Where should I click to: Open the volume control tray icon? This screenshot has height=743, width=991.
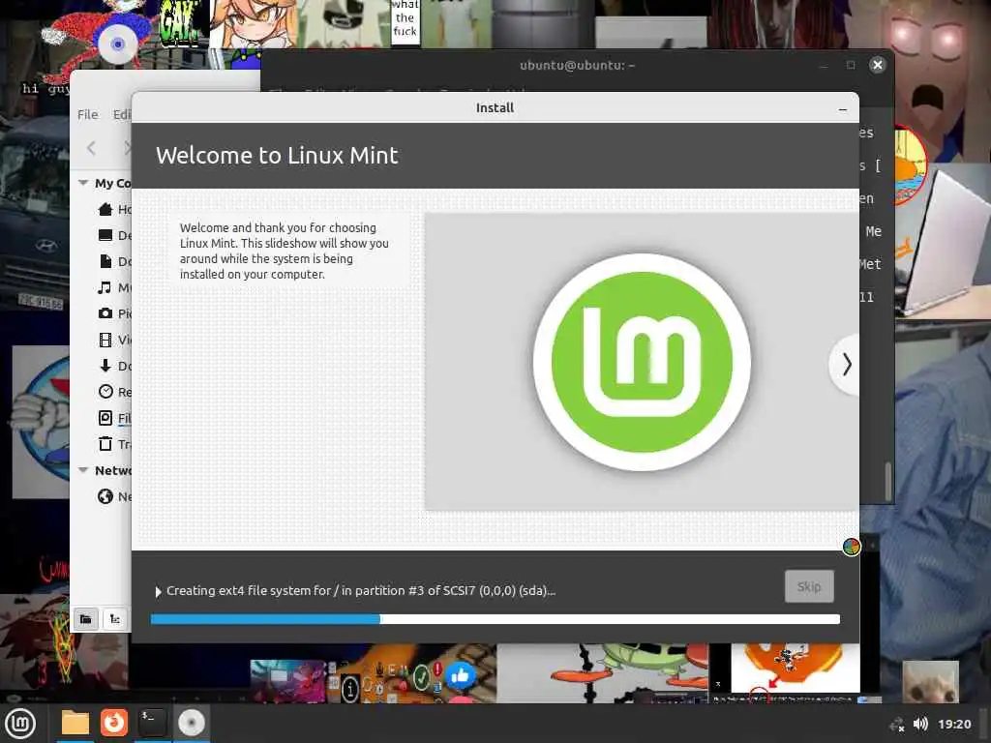tap(921, 724)
